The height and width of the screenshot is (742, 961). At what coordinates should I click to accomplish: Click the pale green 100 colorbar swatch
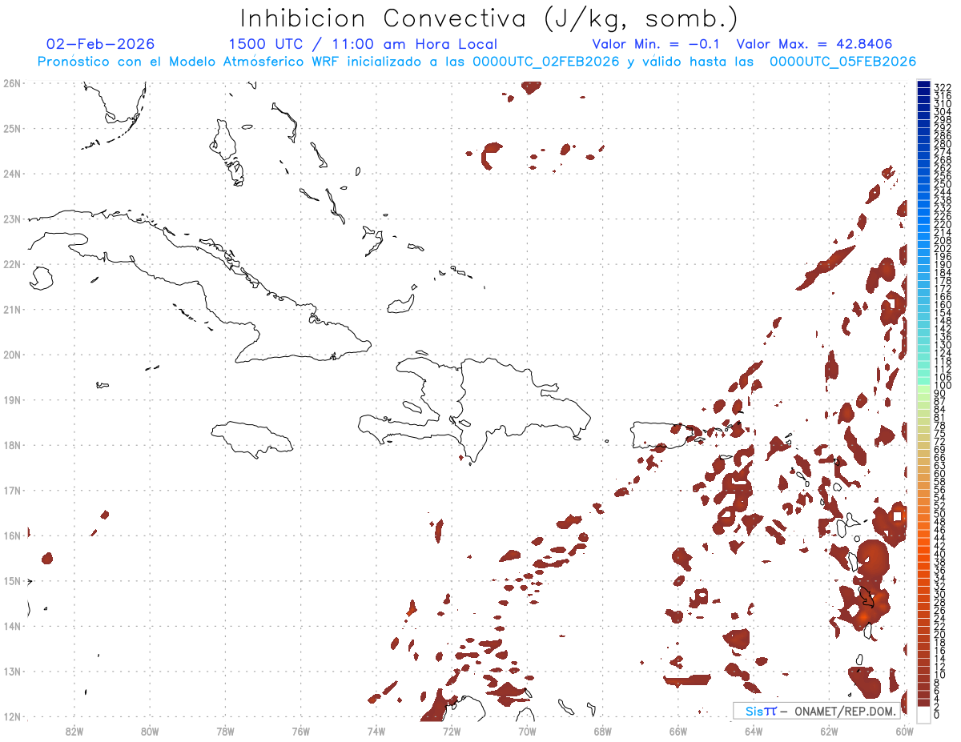click(x=923, y=387)
